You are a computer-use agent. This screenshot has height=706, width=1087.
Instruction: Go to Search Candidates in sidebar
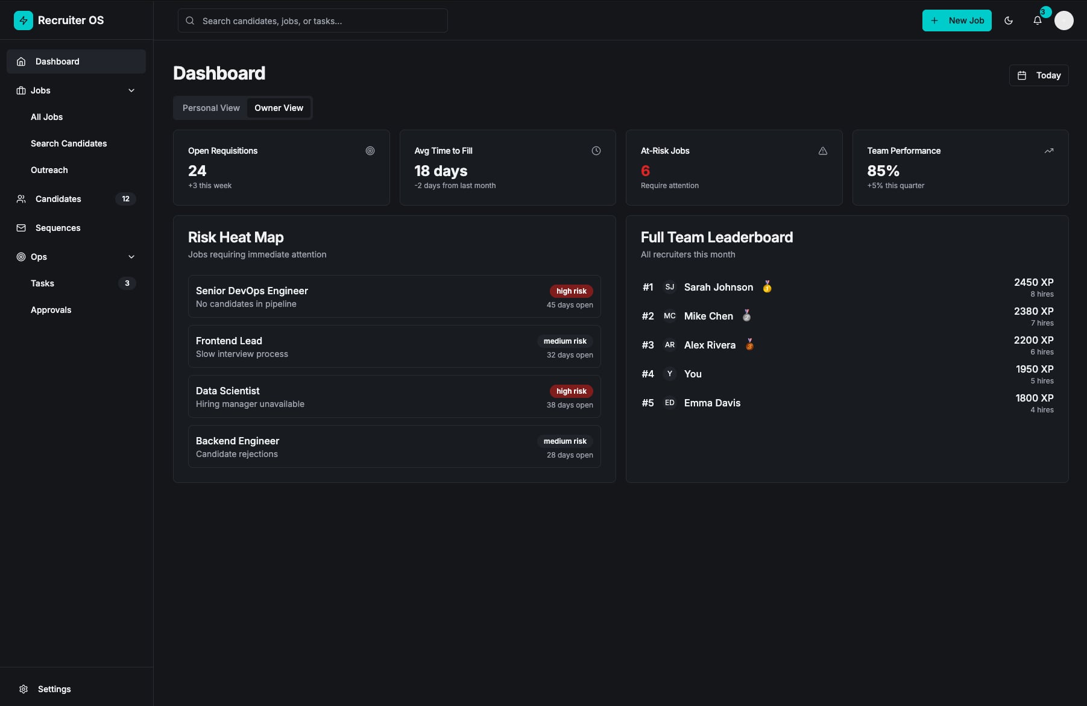(69, 143)
